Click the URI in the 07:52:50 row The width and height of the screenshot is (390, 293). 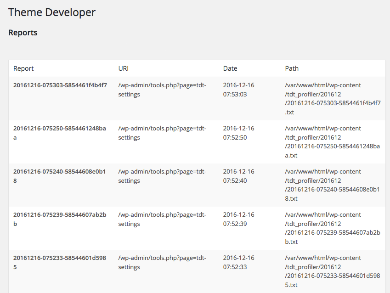coord(162,133)
